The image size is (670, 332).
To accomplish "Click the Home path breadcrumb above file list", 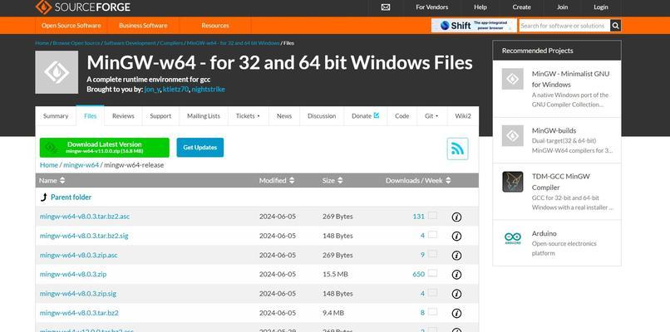I will (x=49, y=164).
